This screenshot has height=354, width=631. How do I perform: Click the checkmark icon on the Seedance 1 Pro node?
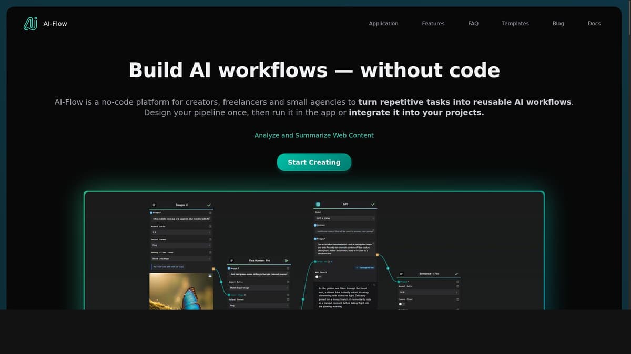[x=456, y=274]
